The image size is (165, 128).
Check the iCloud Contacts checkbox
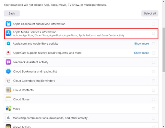coord(153,90)
